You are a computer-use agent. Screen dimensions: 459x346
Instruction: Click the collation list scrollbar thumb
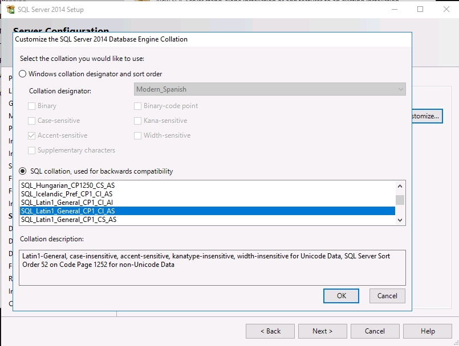tap(400, 200)
